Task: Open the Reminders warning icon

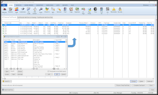Action: [x=114, y=9]
